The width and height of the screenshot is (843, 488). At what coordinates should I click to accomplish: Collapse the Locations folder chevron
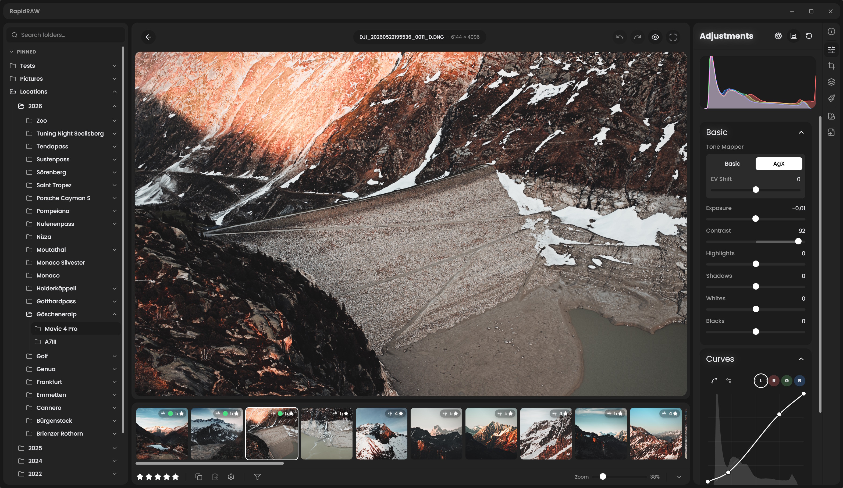pyautogui.click(x=114, y=92)
